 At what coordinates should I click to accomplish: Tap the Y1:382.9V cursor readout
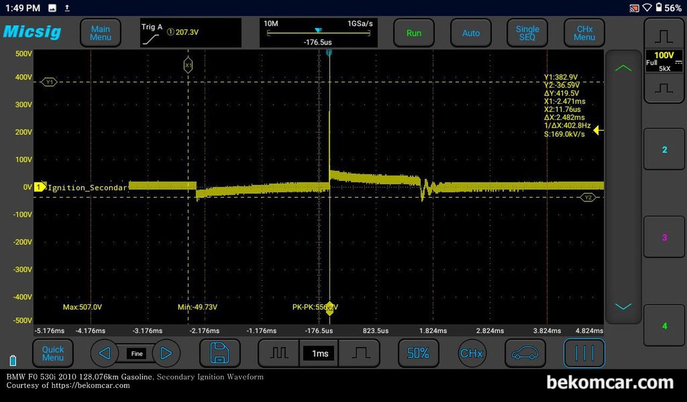[x=561, y=77]
